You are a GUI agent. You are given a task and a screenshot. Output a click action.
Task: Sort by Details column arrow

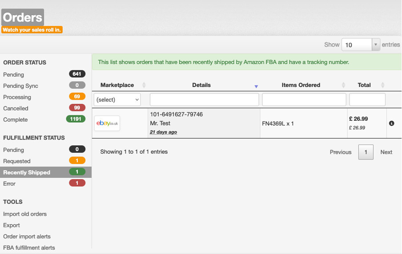[x=256, y=86]
